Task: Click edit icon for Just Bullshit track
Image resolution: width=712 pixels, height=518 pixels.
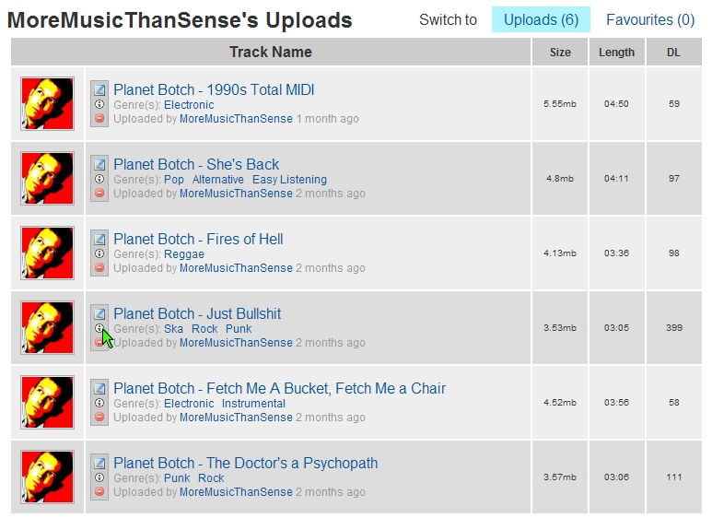Action: pos(99,313)
